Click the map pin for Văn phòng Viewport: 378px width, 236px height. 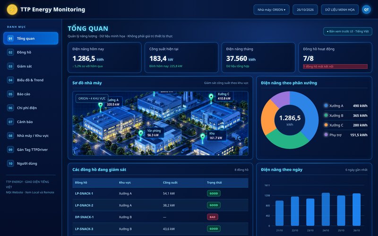pos(141,134)
